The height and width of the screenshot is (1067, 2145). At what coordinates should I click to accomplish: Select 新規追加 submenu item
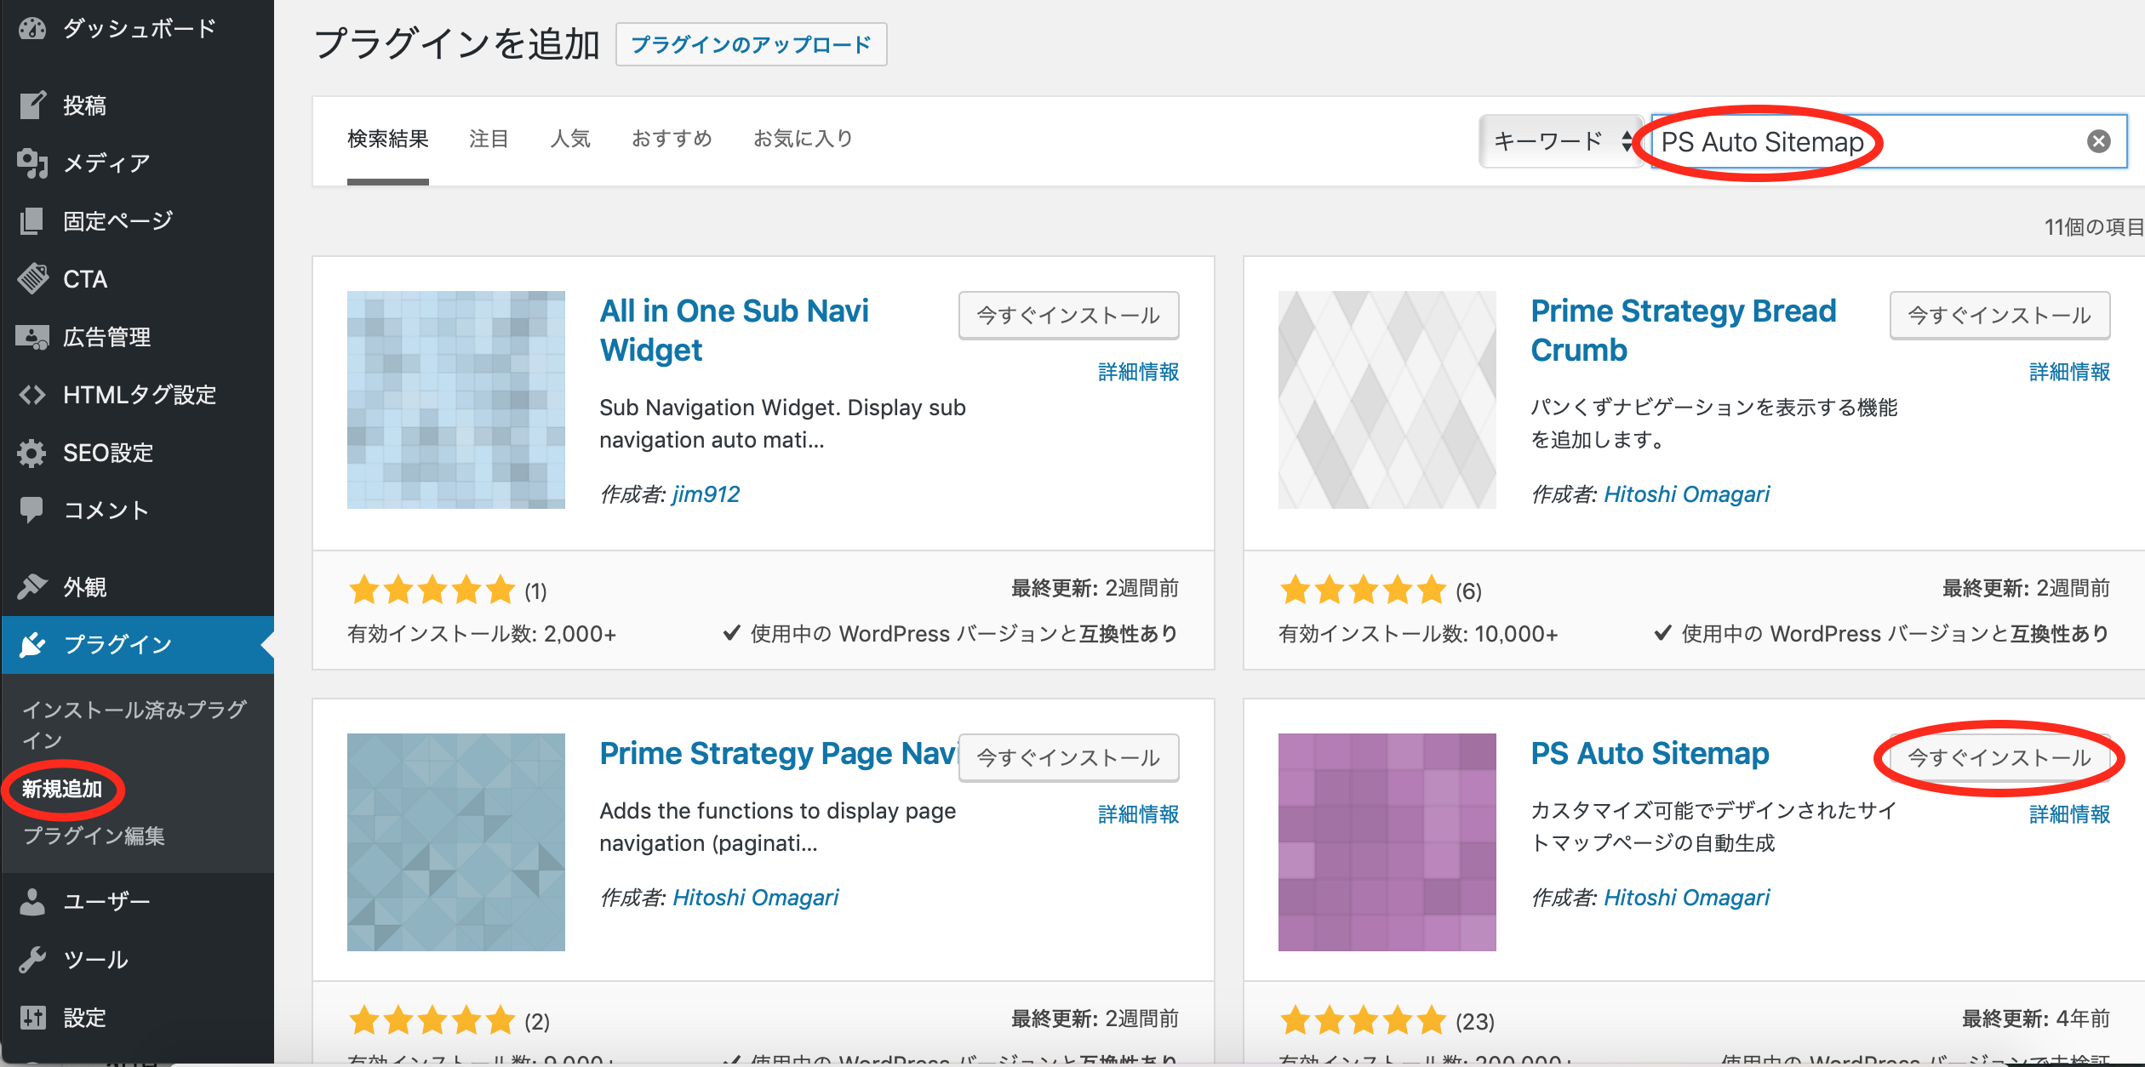[x=62, y=790]
